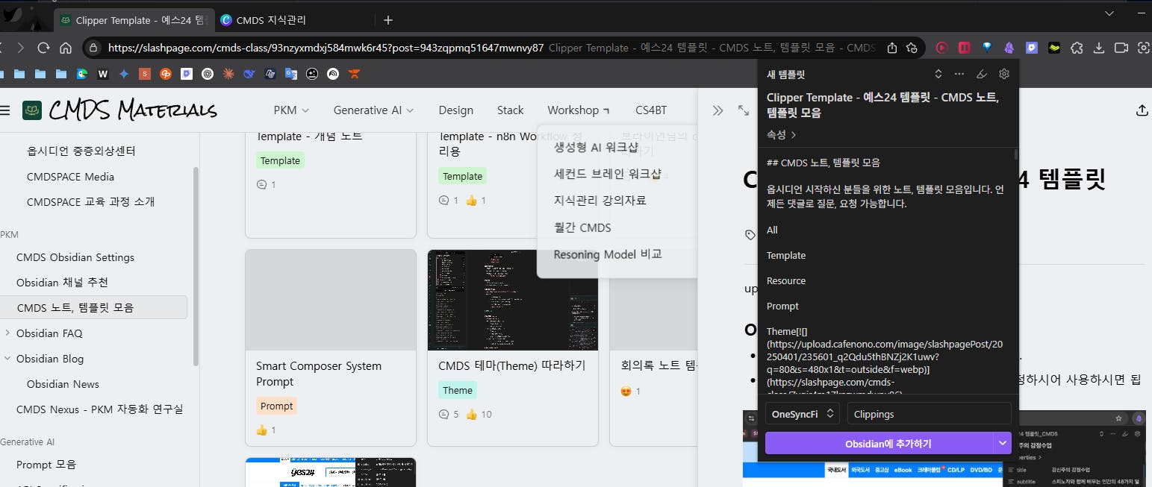Viewport: 1152px width, 487px height.
Task: Open the Design navigation item
Action: pyautogui.click(x=456, y=110)
